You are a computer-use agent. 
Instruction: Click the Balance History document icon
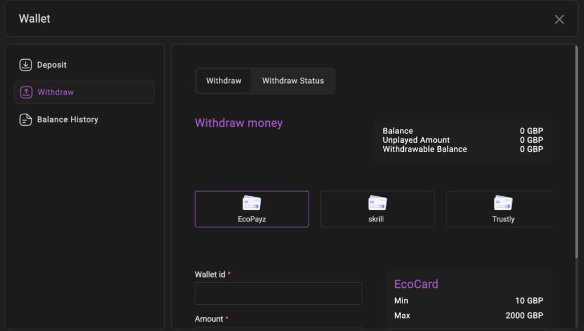click(x=25, y=119)
